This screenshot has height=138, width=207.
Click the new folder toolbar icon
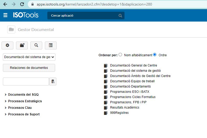[22, 45]
